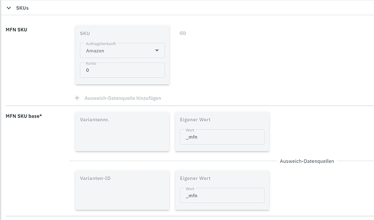Click the Ausweich-Datenquellen divider label
The height and width of the screenshot is (220, 374).
[x=307, y=161]
